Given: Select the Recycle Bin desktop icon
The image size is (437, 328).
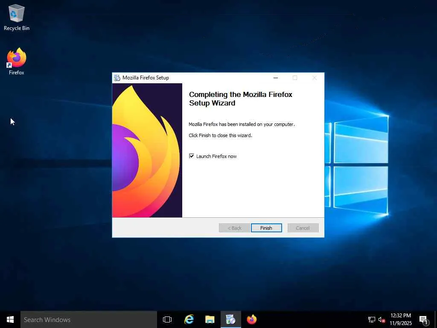Looking at the screenshot, I should click(x=17, y=17).
